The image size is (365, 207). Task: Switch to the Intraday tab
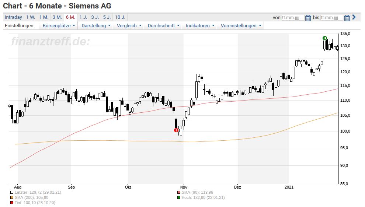coord(13,17)
